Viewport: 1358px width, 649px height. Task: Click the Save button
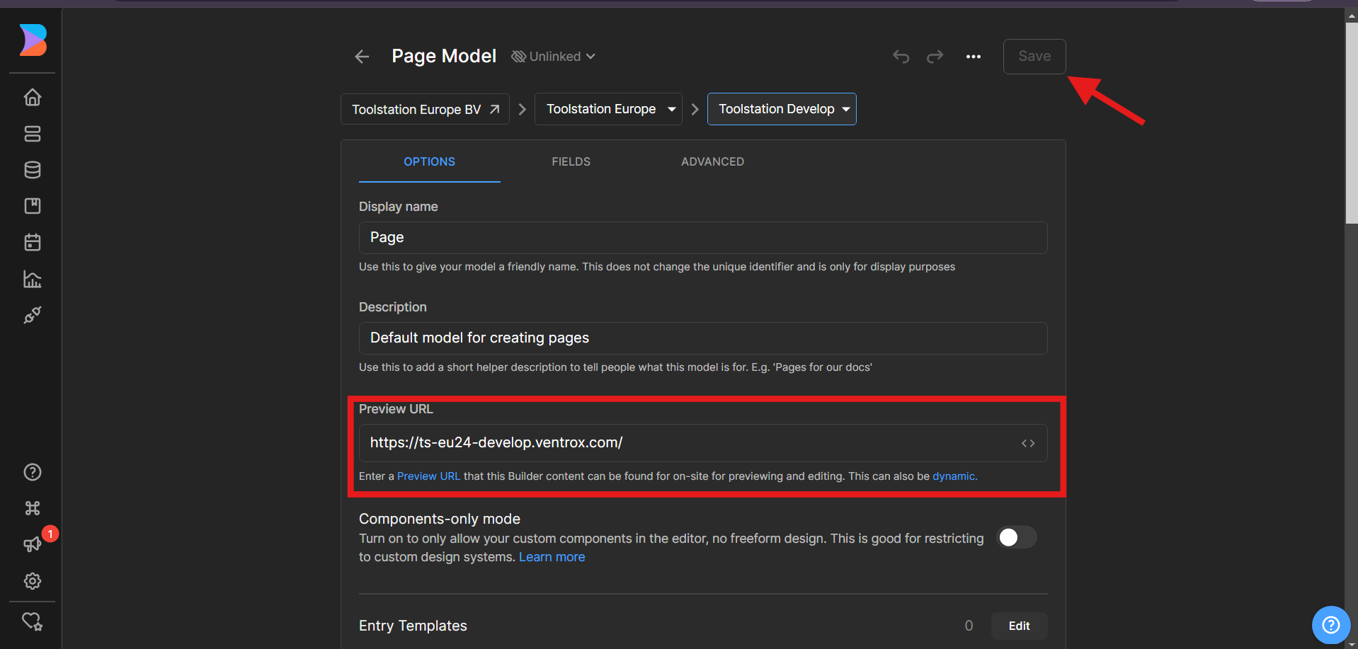click(x=1034, y=56)
